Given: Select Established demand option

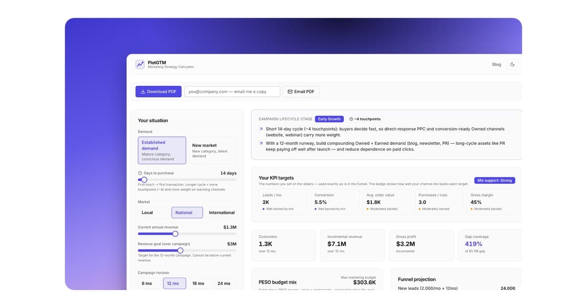Looking at the screenshot, I should point(162,150).
